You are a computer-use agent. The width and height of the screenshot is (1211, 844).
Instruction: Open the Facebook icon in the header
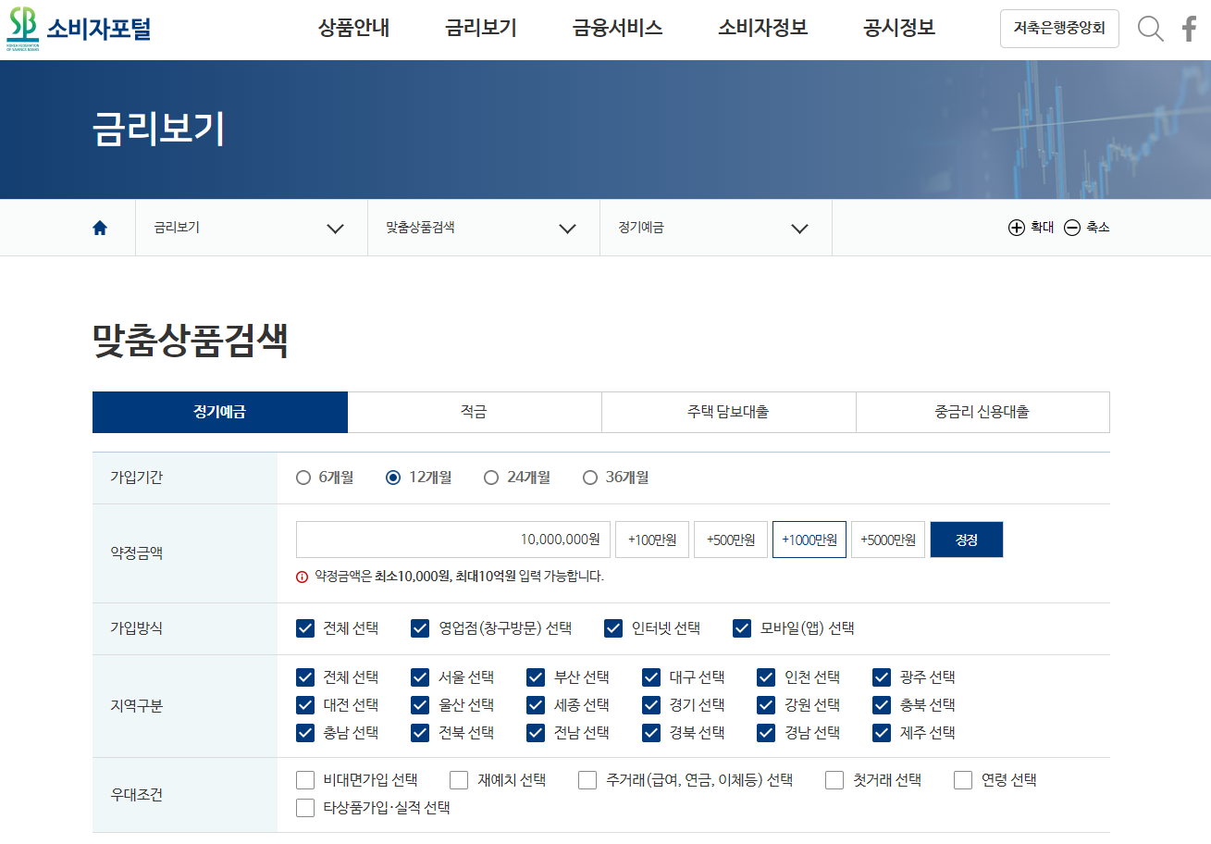1188,29
